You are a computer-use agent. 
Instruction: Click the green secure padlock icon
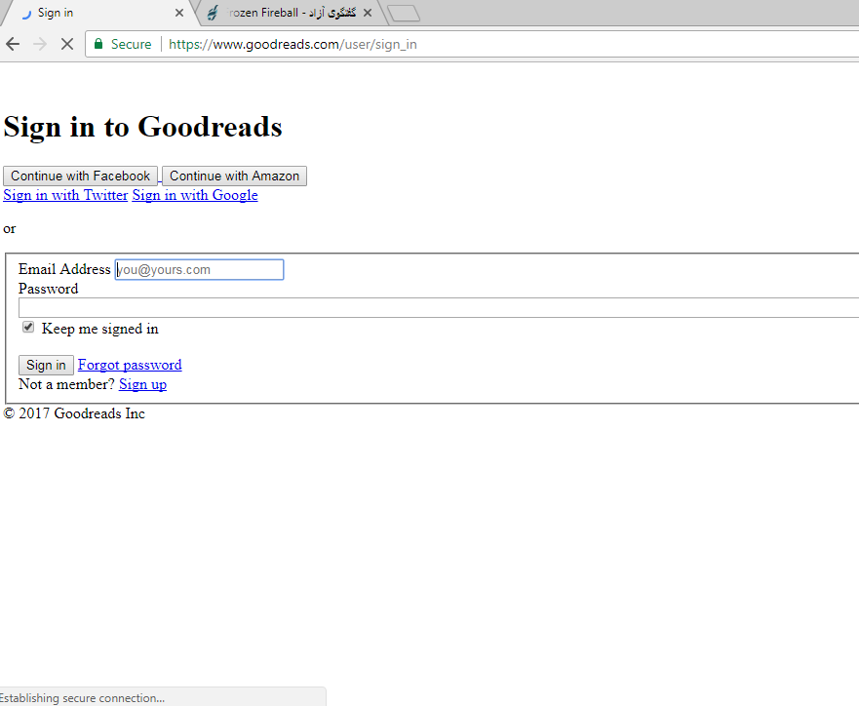click(98, 44)
